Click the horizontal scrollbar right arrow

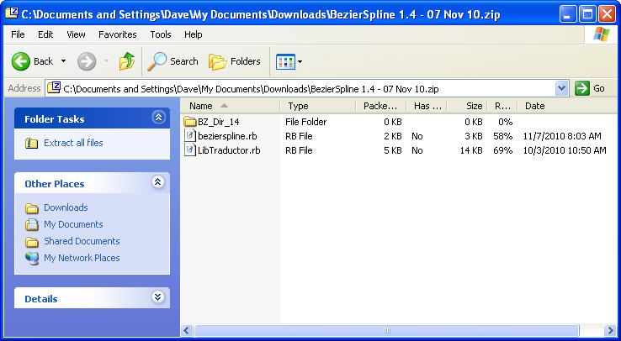point(610,330)
